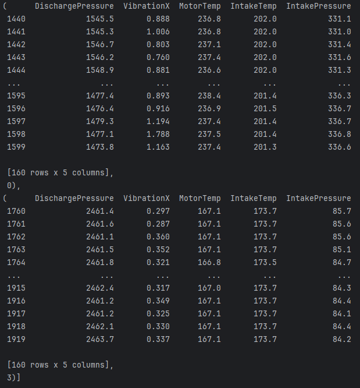Click row index 1440
This screenshot has height=388, width=360.
click(x=16, y=19)
